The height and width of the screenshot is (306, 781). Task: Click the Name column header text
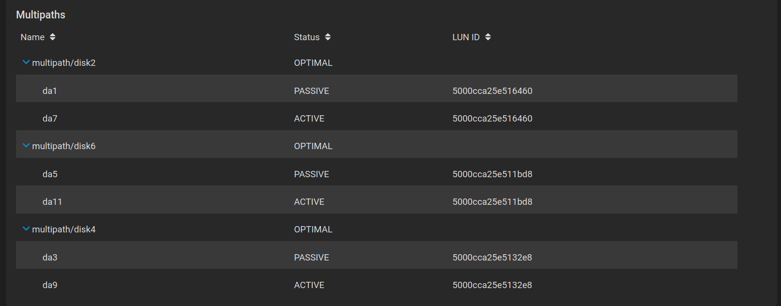coord(32,37)
